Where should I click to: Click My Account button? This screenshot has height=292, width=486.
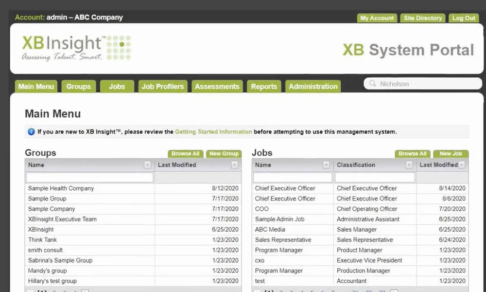[377, 18]
